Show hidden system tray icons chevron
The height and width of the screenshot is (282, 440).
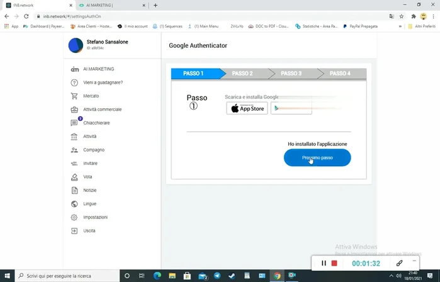click(391, 276)
